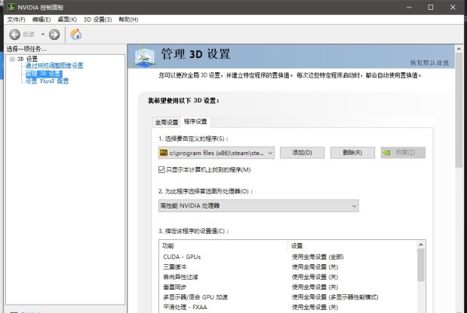Select the 平滑处理 - FXAA row
Viewport: 467px width, 313px height.
coord(287,307)
